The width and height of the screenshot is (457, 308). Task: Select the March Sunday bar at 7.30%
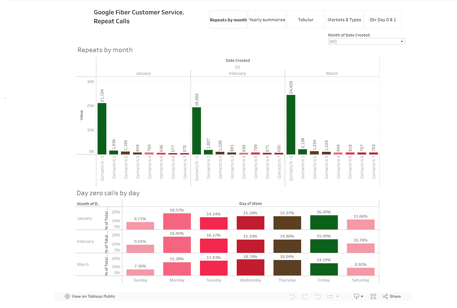tap(140, 272)
